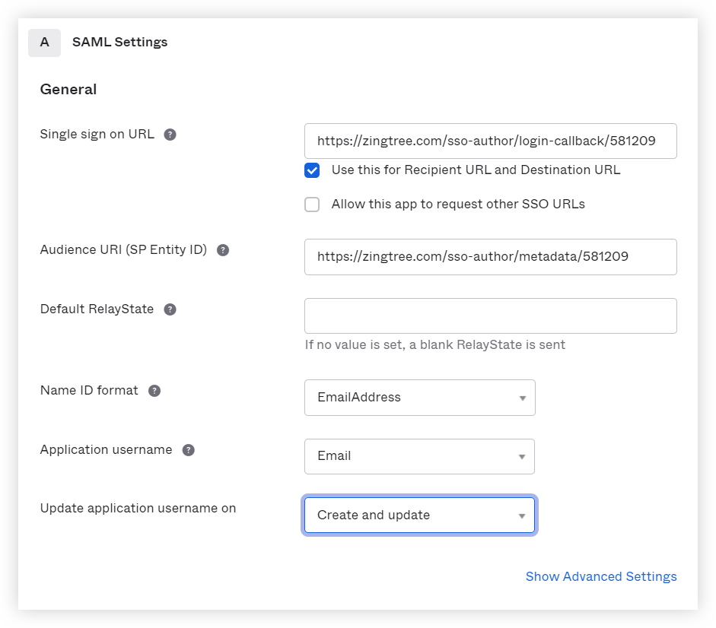The image size is (716, 628).
Task: Click inside the Single sign on URL field
Action: (491, 141)
